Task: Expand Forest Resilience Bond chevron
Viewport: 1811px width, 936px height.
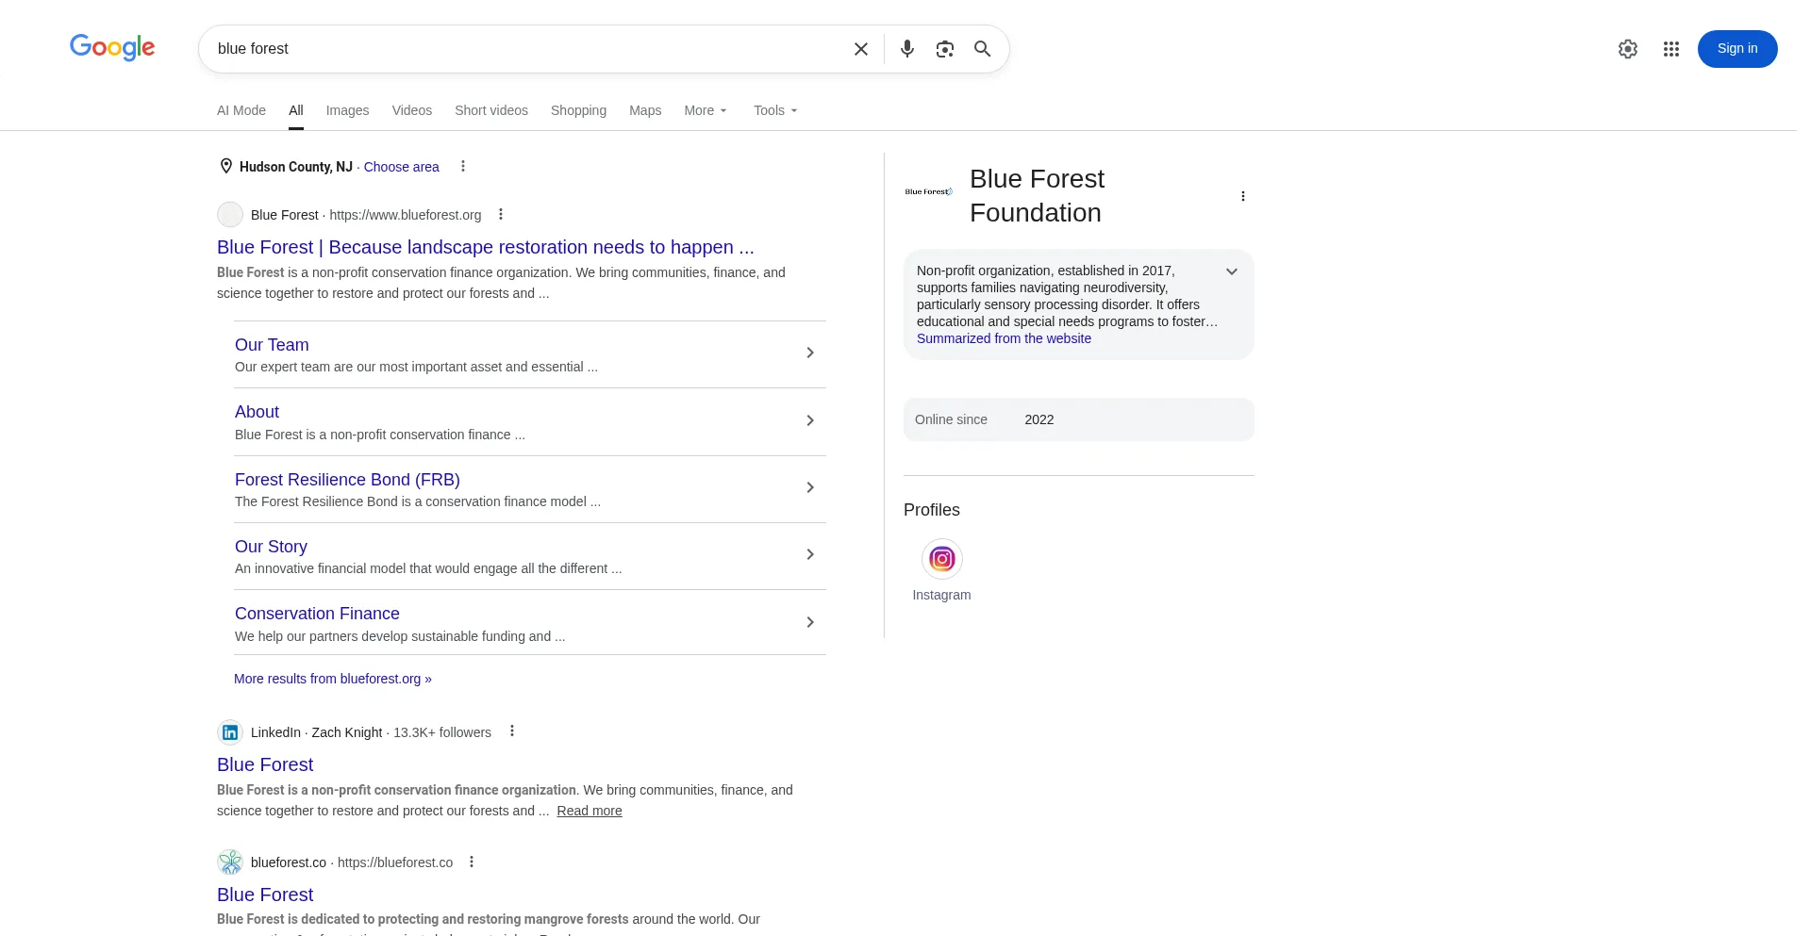Action: [x=810, y=487]
